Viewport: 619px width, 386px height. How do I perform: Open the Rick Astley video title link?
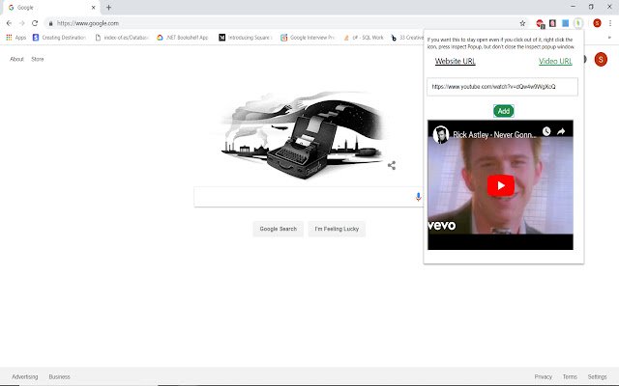click(494, 135)
